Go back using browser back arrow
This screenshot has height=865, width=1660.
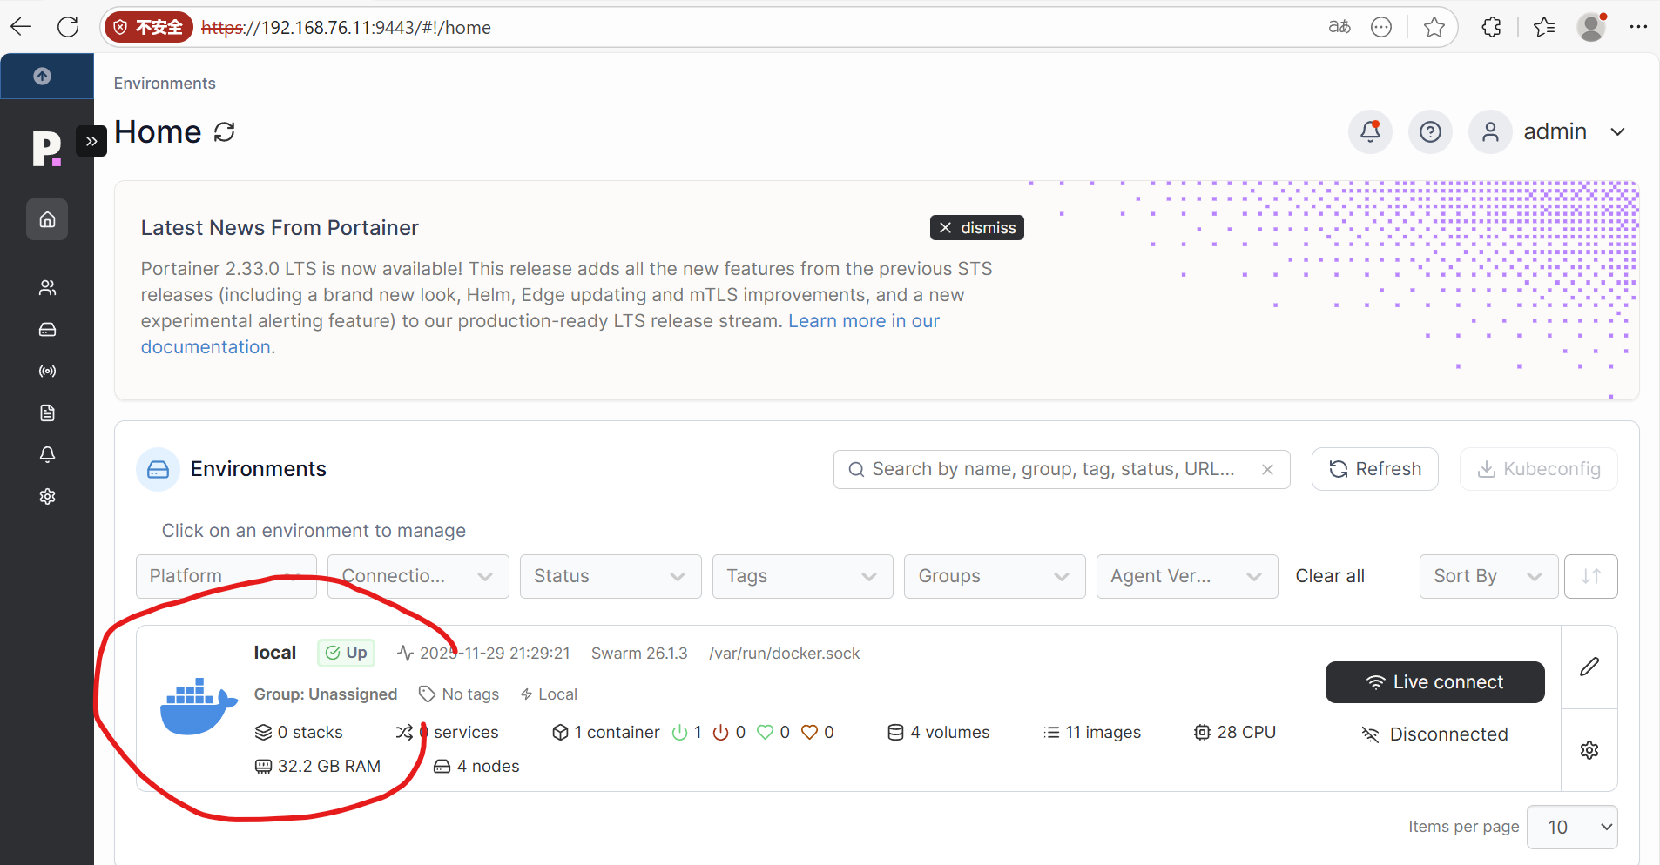(x=21, y=27)
